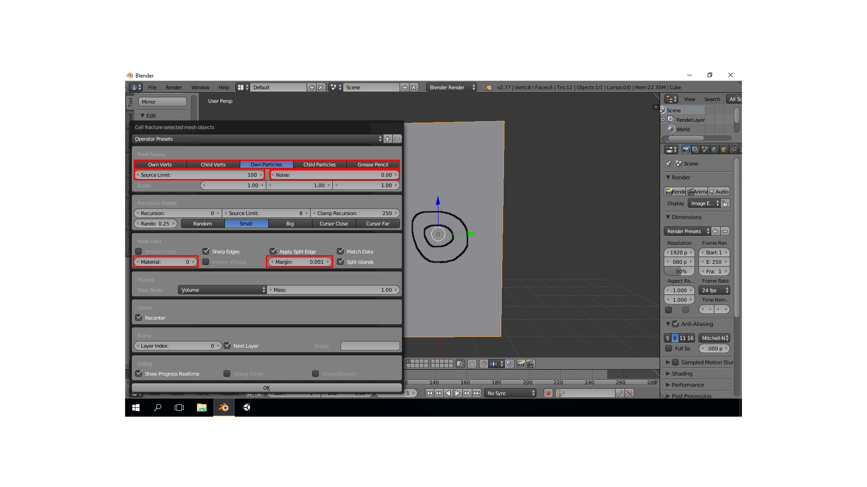This screenshot has height=487, width=867.
Task: Click the OK button to confirm fracture
Action: [266, 387]
